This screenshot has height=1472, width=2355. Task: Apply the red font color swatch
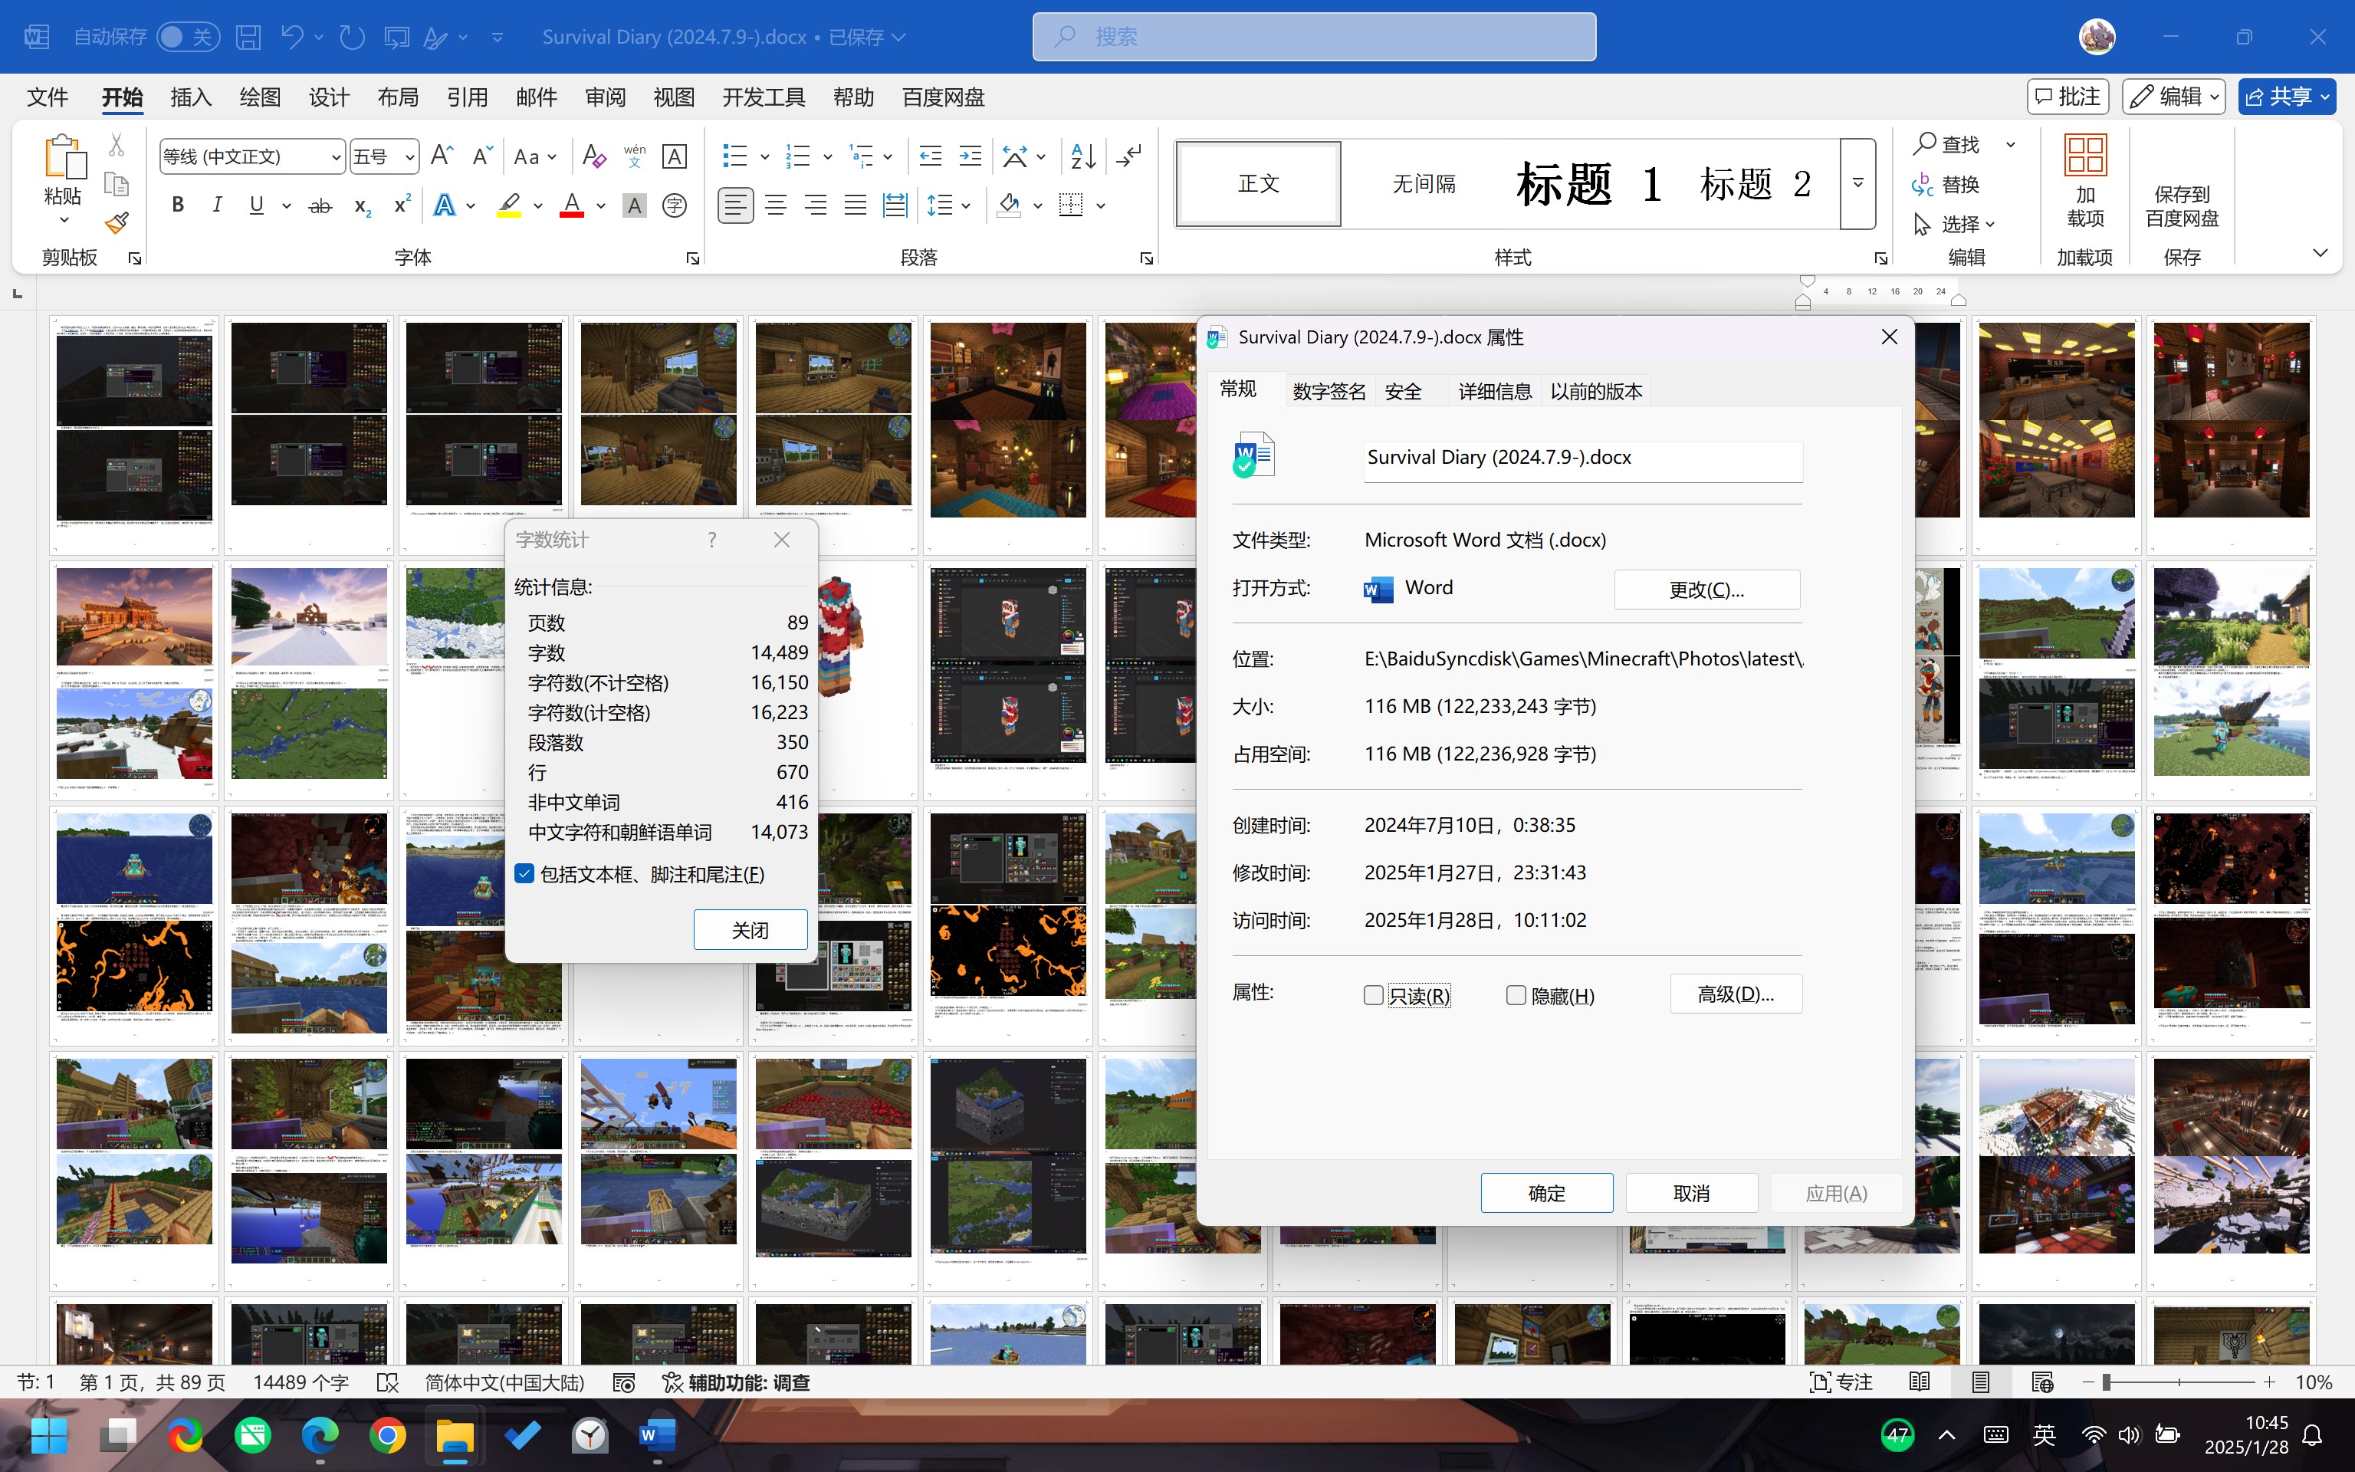[571, 205]
